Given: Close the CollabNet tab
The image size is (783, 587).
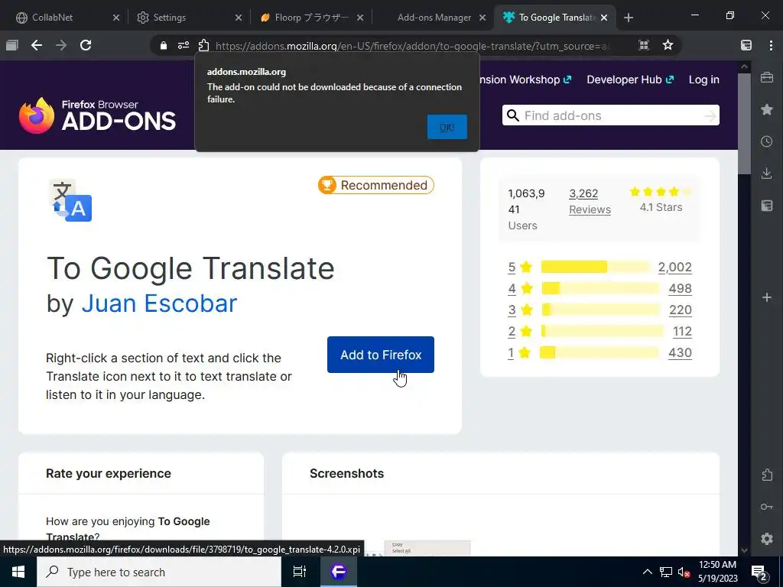Looking at the screenshot, I should (x=116, y=18).
